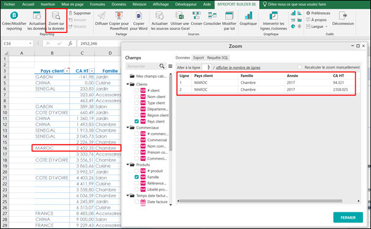Check the # client field
Screen dimensions: 371x229
pos(136,91)
